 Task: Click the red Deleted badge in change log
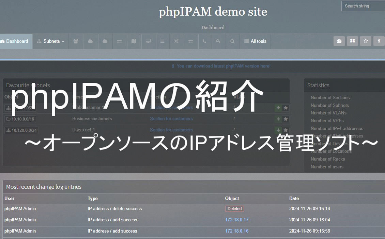pyautogui.click(x=234, y=209)
